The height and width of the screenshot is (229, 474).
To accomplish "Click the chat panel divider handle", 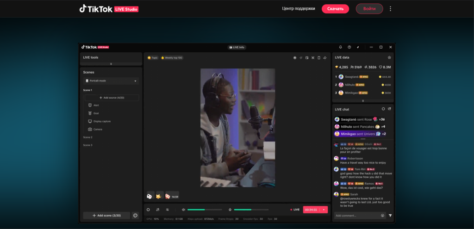I will coord(363,139).
